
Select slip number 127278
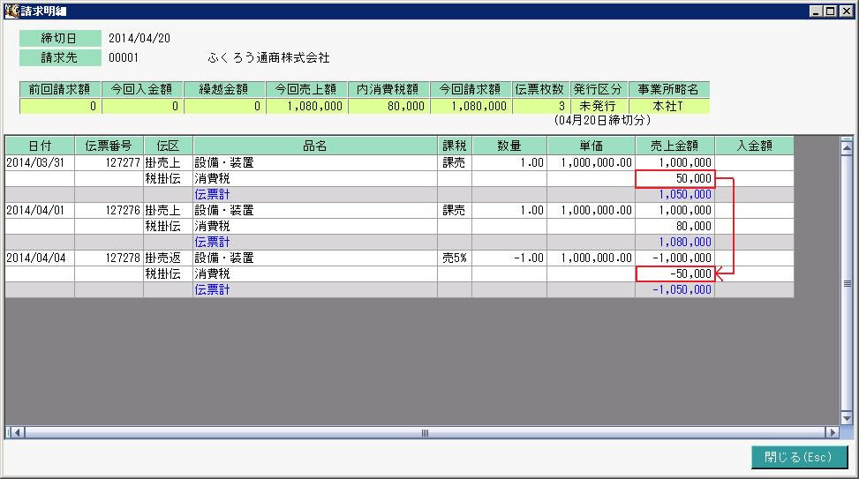click(x=109, y=258)
